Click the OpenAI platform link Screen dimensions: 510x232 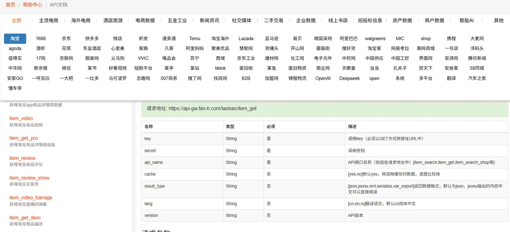[x=323, y=78]
